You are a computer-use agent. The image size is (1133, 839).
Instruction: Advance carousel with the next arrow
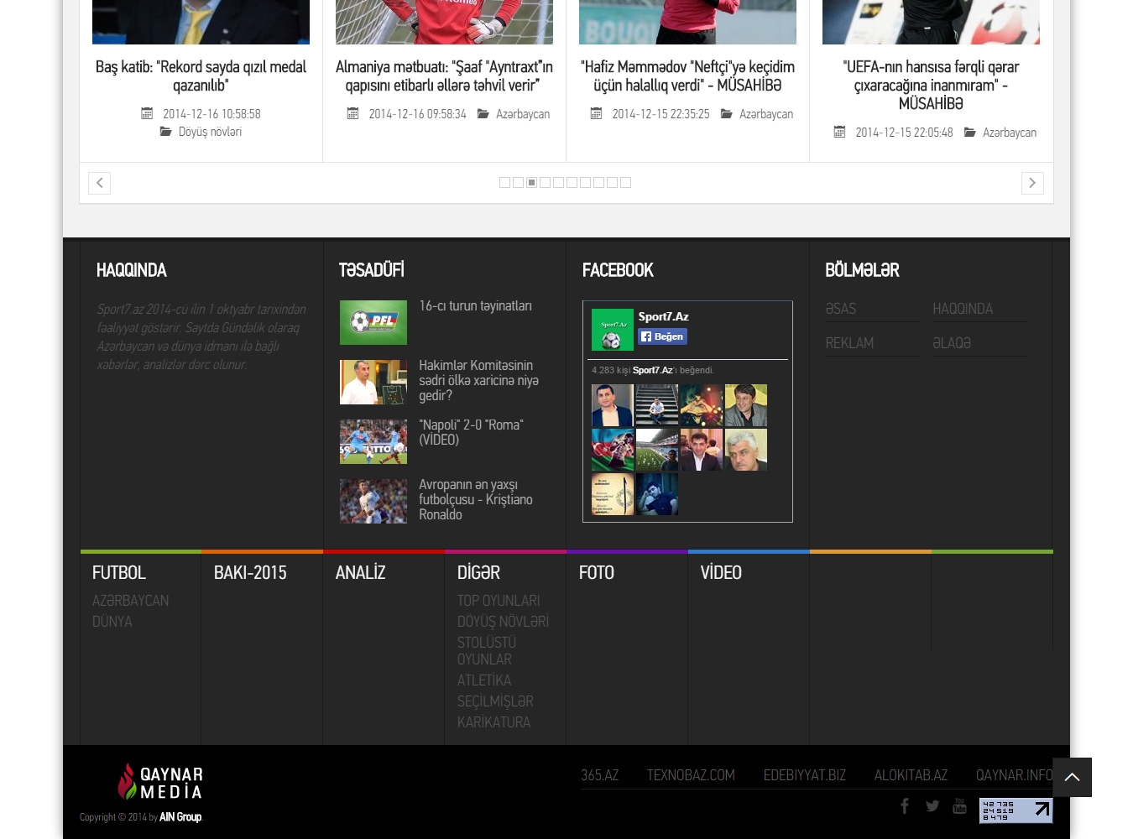point(1032,183)
